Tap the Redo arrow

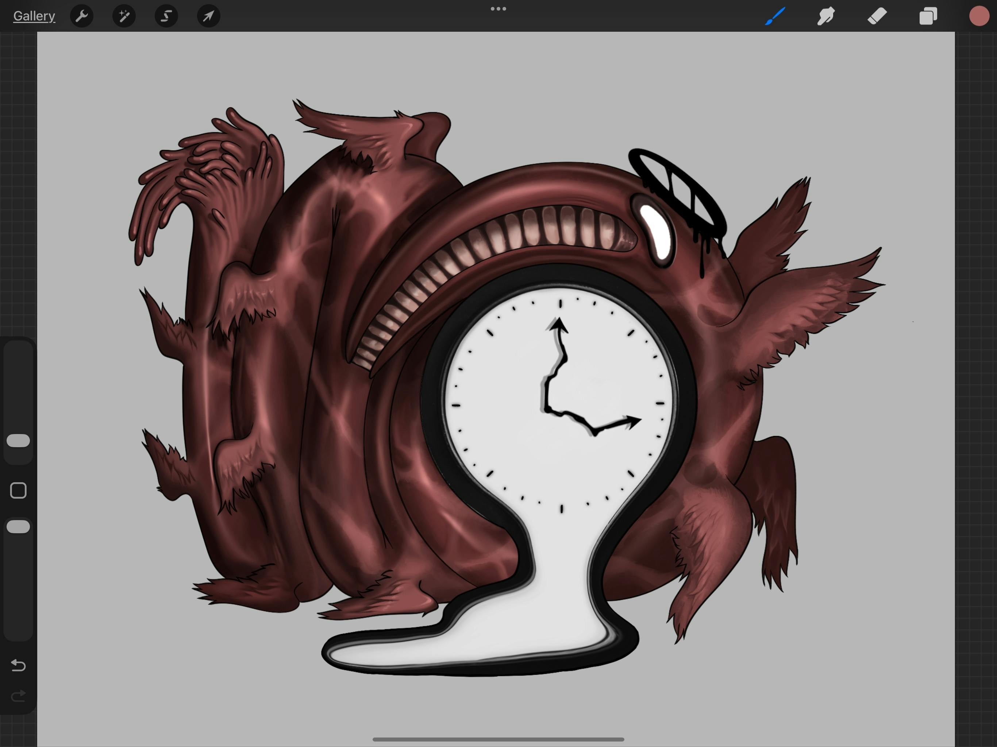click(19, 697)
